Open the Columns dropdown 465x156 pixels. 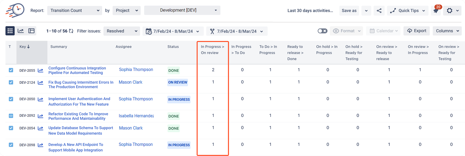(x=447, y=31)
